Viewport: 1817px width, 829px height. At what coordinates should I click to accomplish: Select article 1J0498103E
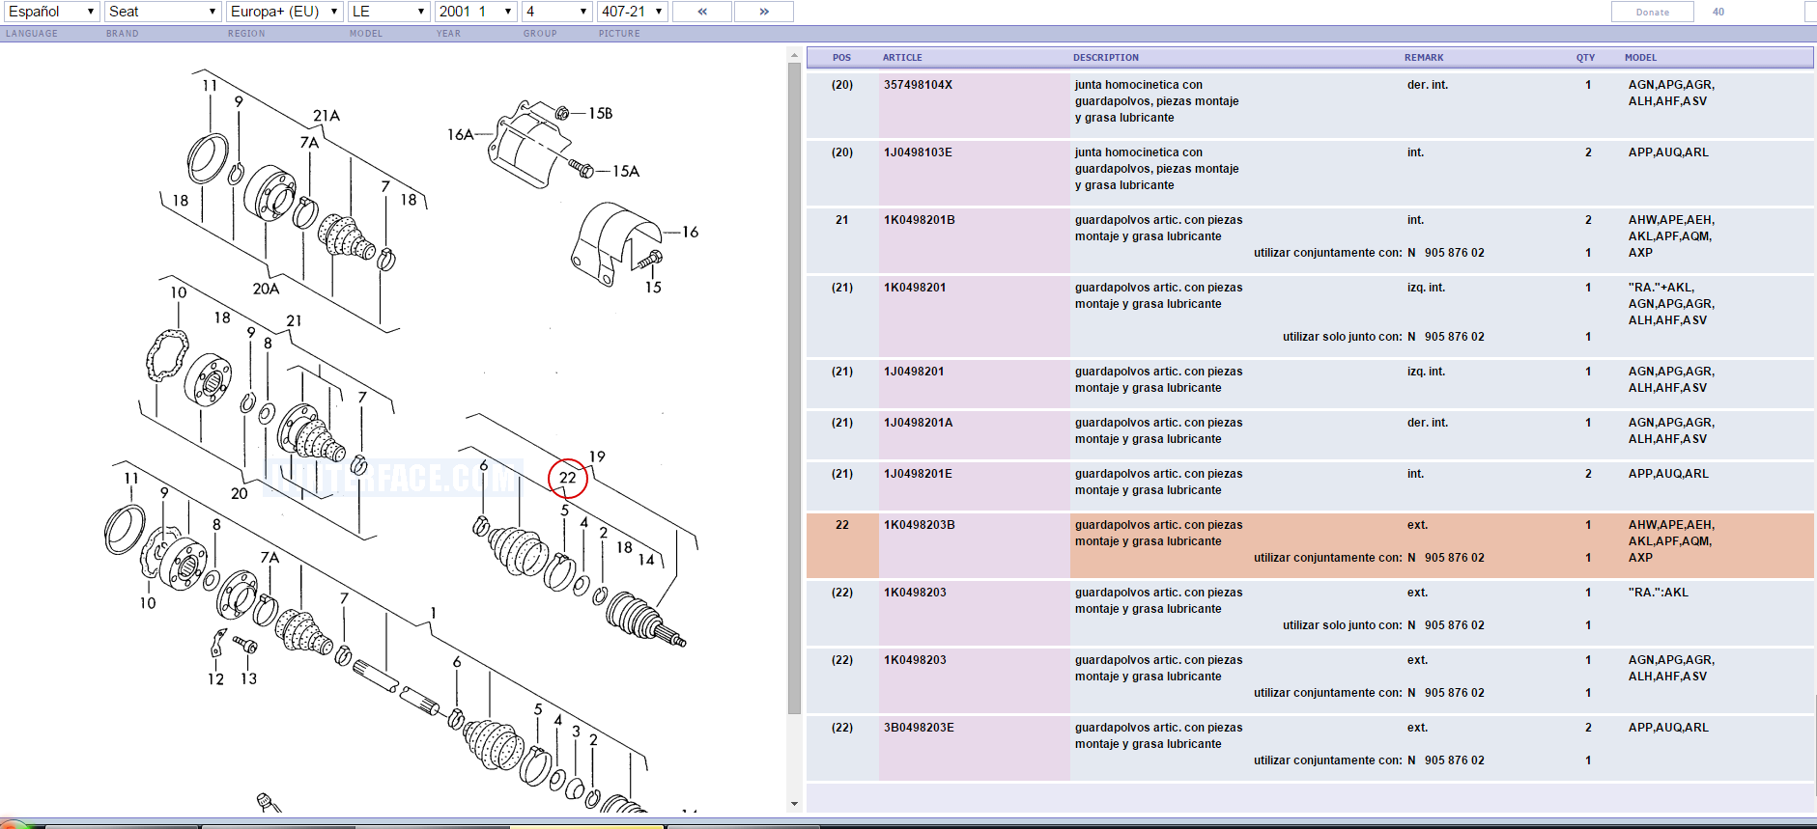coord(918,152)
